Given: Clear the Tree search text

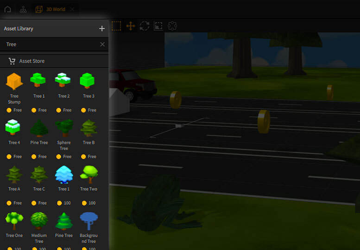Looking at the screenshot, I should point(102,44).
